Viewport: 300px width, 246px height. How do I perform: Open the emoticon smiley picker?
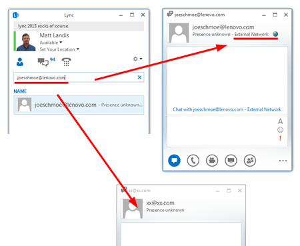pos(280,130)
